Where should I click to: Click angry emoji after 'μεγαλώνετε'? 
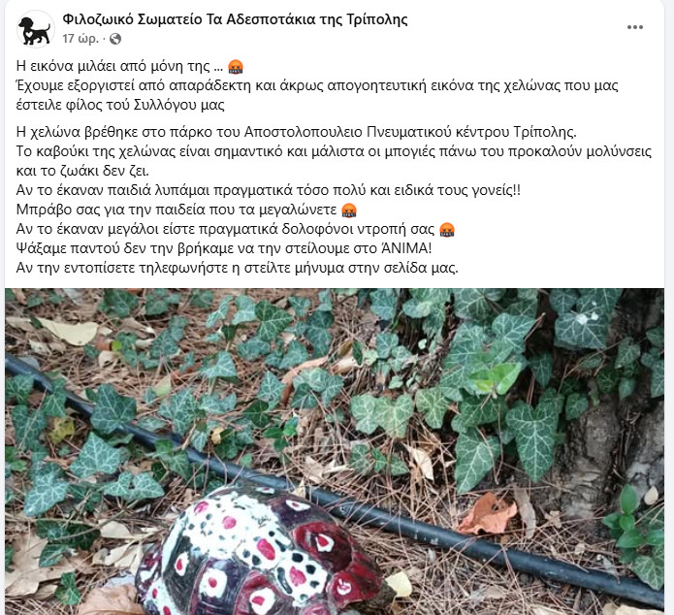349,210
